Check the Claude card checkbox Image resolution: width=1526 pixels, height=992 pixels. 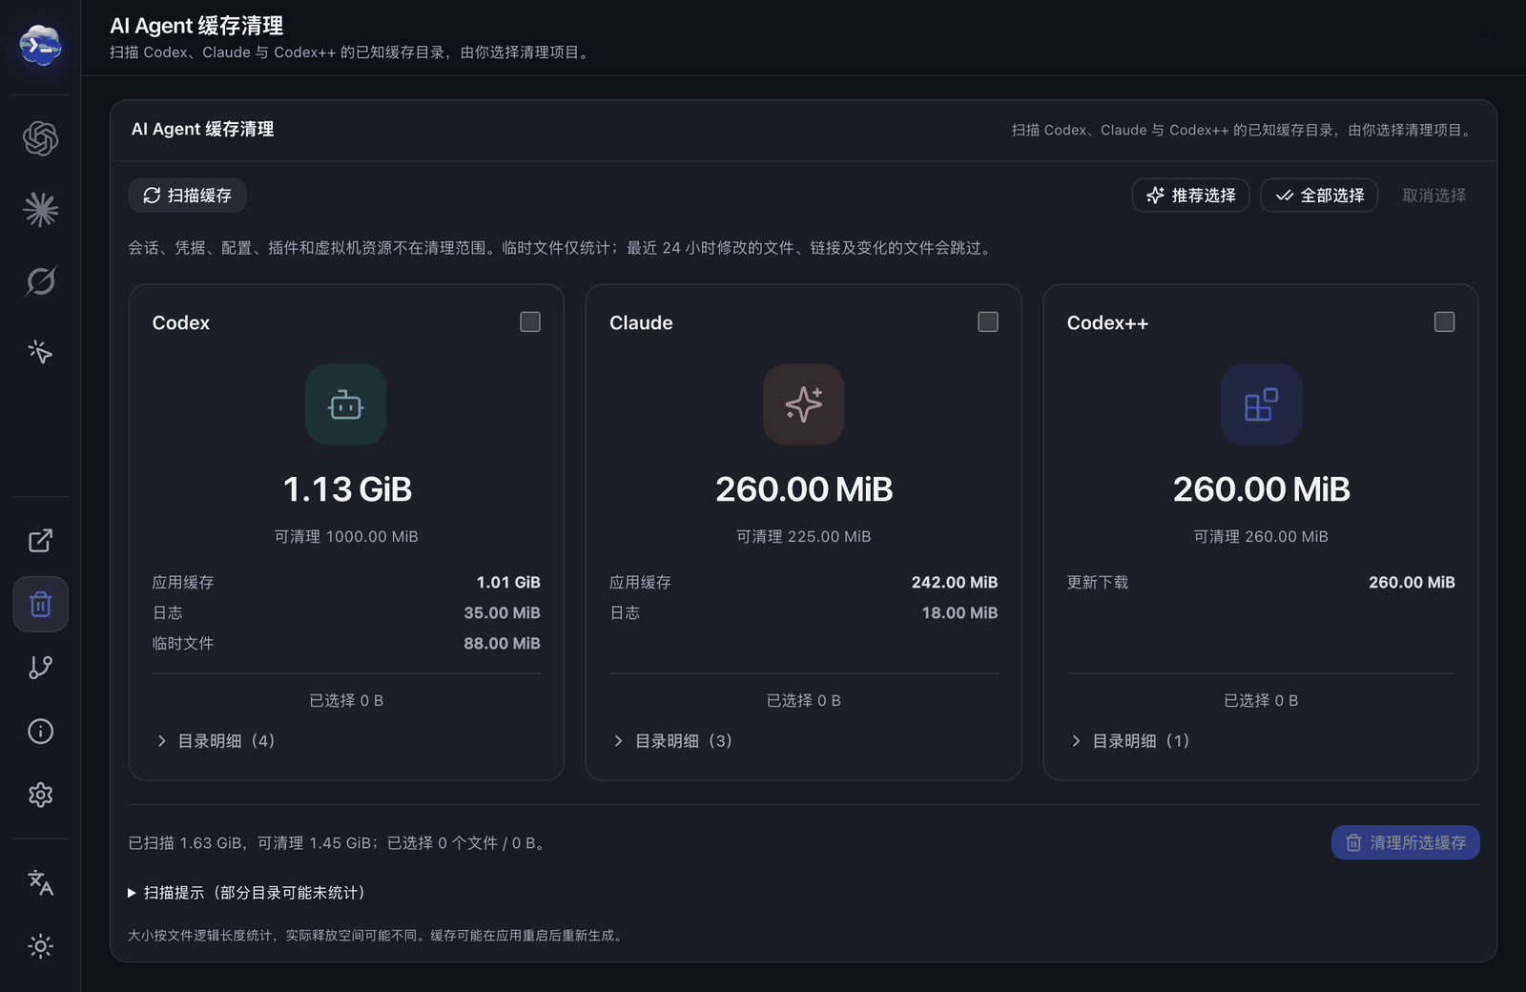988,322
